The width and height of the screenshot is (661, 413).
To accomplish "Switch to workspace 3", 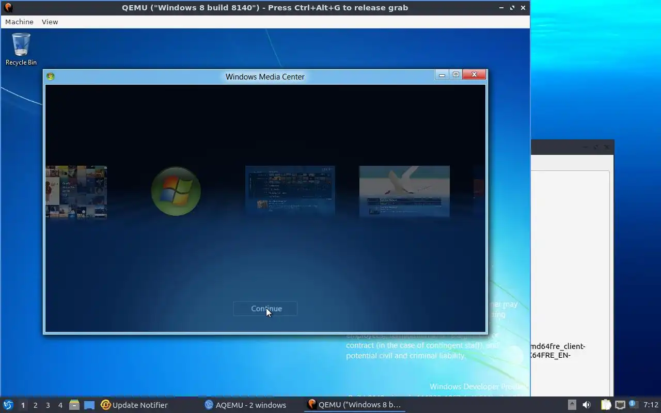I will pos(48,405).
